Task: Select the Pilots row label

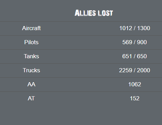Action: click(x=31, y=42)
